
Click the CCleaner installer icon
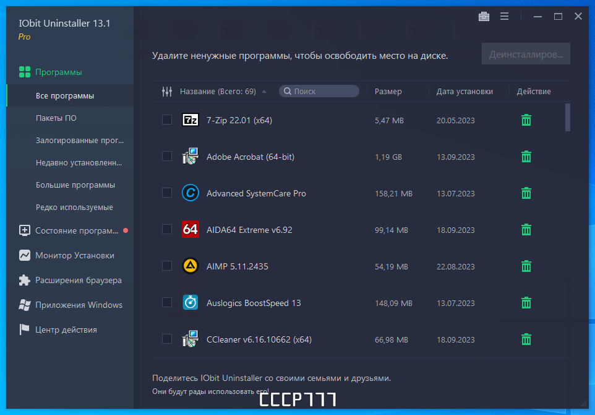[190, 339]
